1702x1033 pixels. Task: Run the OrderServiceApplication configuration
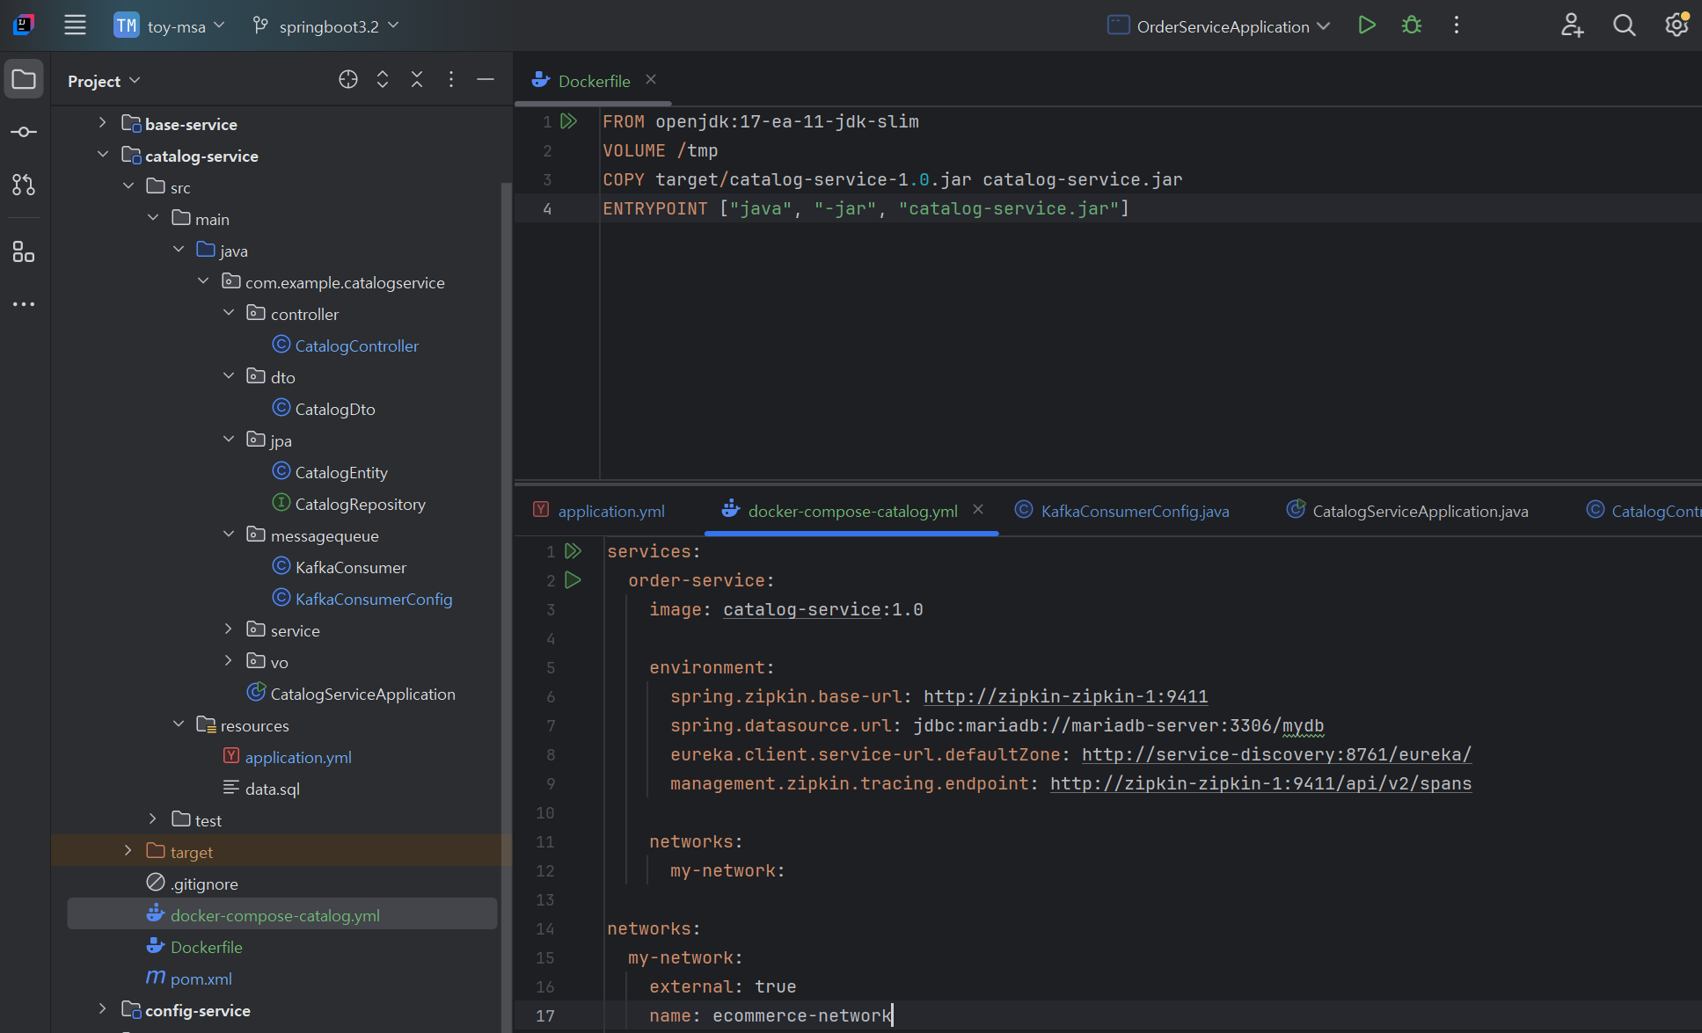[x=1366, y=25]
